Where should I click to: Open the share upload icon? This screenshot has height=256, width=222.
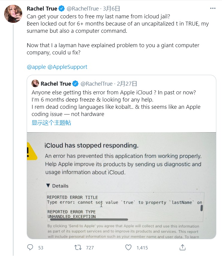click(182, 247)
